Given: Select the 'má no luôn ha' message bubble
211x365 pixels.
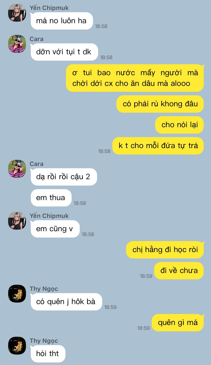Looking at the screenshot, I should click(62, 21).
